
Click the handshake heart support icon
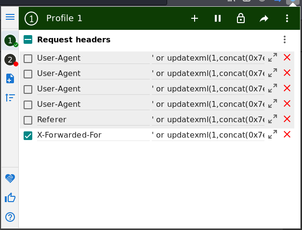coord(10,178)
